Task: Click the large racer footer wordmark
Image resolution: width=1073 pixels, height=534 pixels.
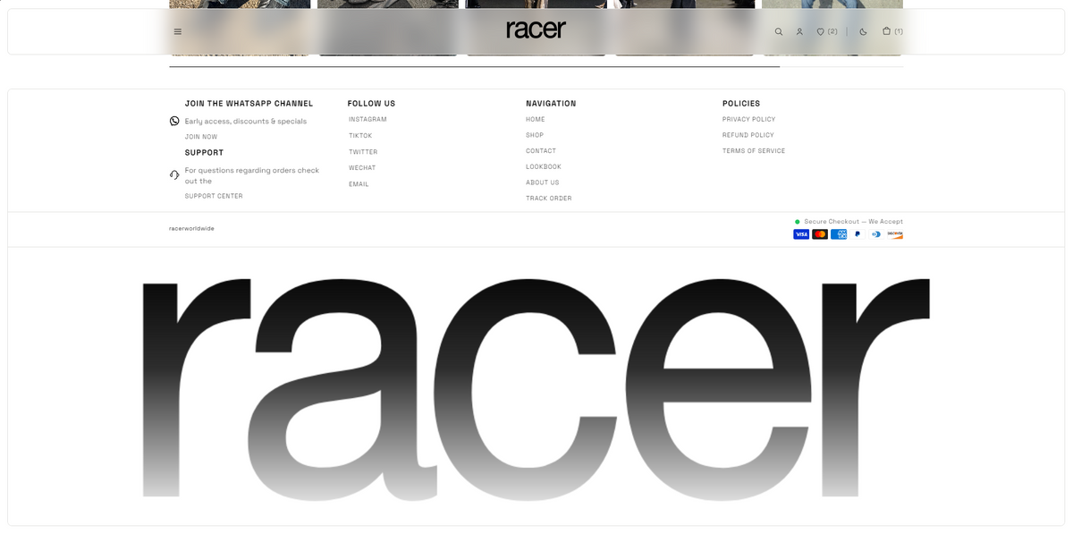Action: click(536, 389)
